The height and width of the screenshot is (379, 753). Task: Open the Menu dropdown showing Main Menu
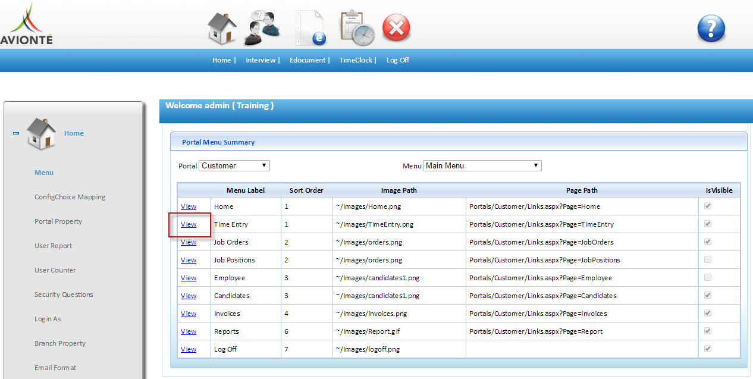[x=482, y=165]
